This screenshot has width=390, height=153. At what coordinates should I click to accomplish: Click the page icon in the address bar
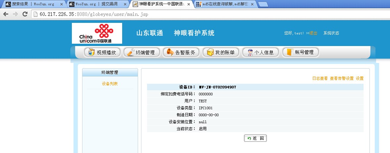(36, 14)
